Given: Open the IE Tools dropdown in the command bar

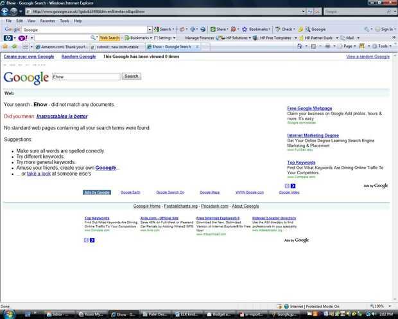Looking at the screenshot, I should (x=382, y=46).
